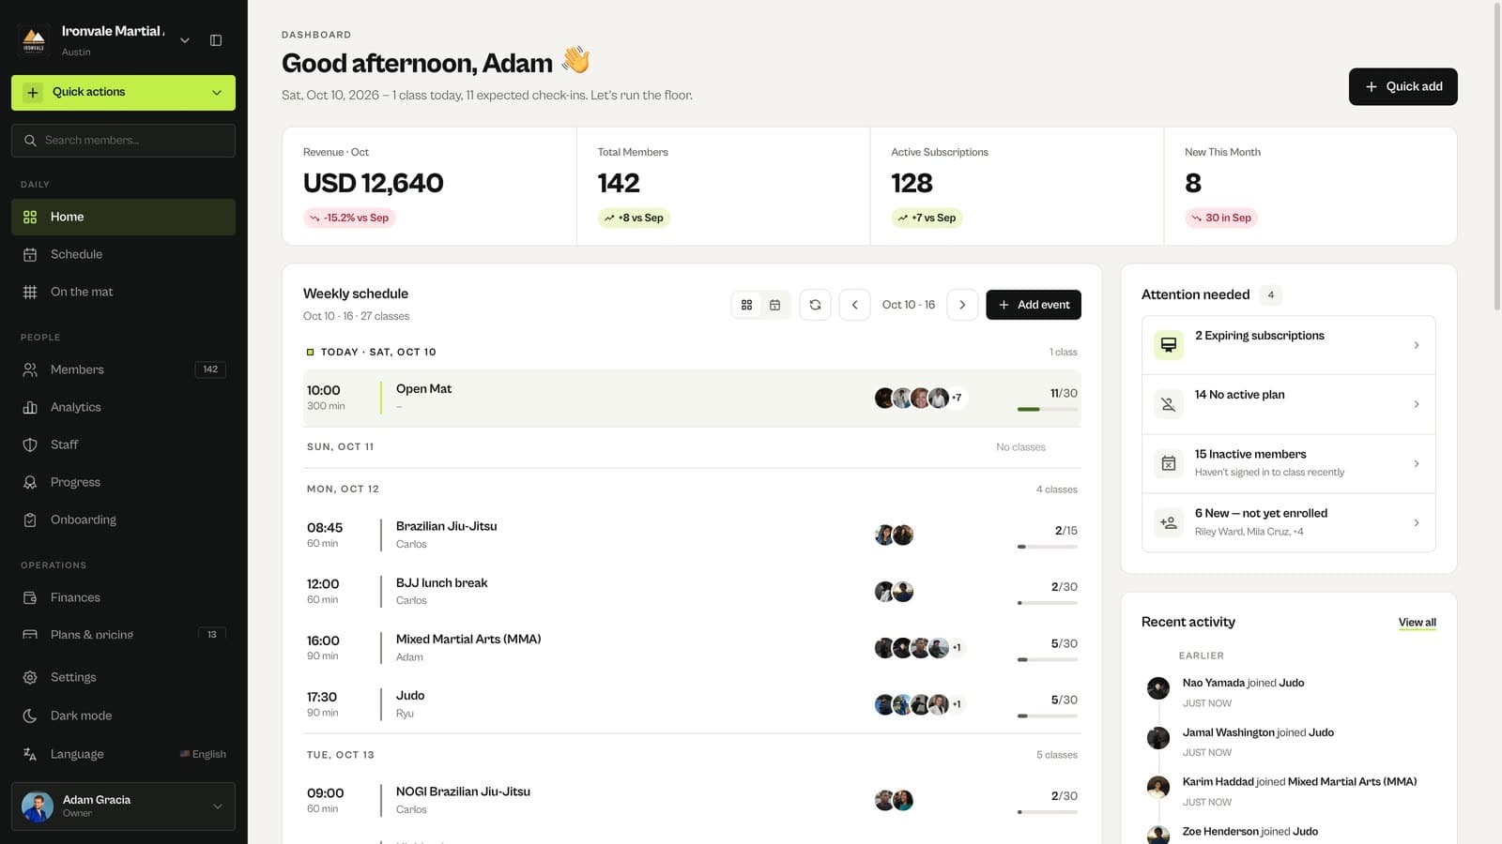Expand the 14 No active plan chevron

[x=1417, y=404]
